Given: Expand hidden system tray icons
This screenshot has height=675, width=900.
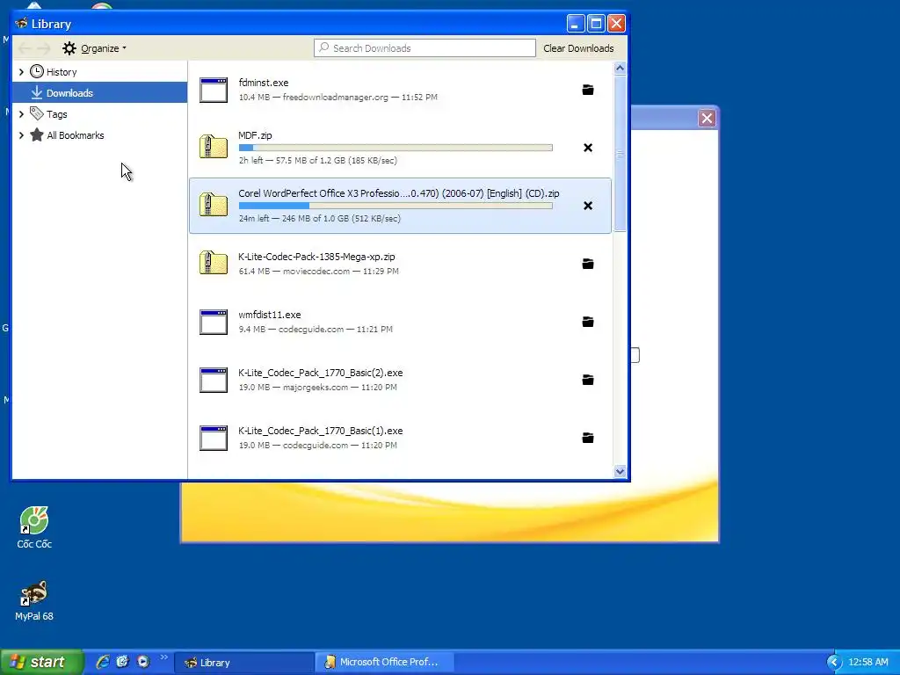Looking at the screenshot, I should 834,662.
